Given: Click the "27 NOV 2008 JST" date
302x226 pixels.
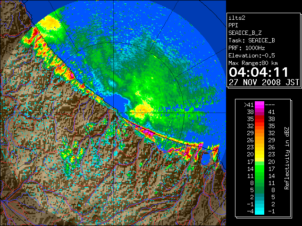Looking at the screenshot, I should [x=264, y=82].
